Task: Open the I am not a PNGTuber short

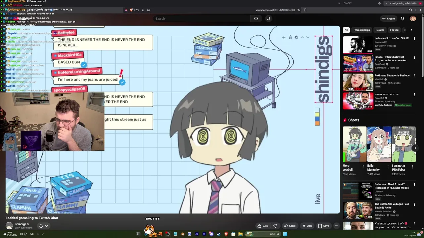Action: coord(404,144)
